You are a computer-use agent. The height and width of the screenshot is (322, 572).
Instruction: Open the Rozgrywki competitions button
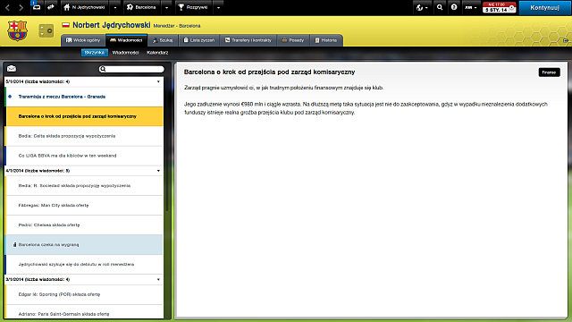click(193, 7)
